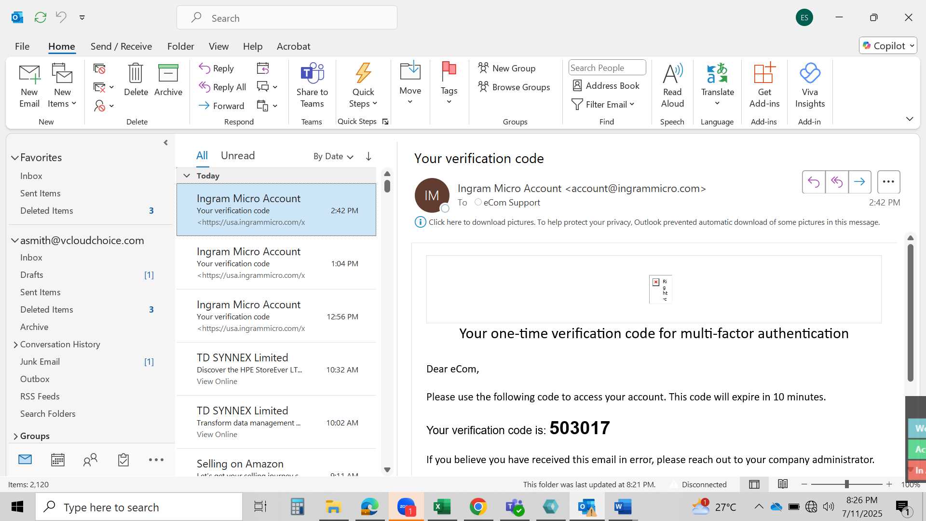
Task: Switch to Normal view in status bar
Action: (754, 484)
